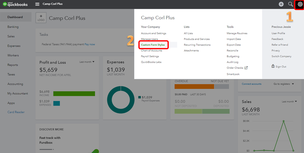Screen dimensions: 304x153
Task: Click Export Data
Action: coord(234,45)
